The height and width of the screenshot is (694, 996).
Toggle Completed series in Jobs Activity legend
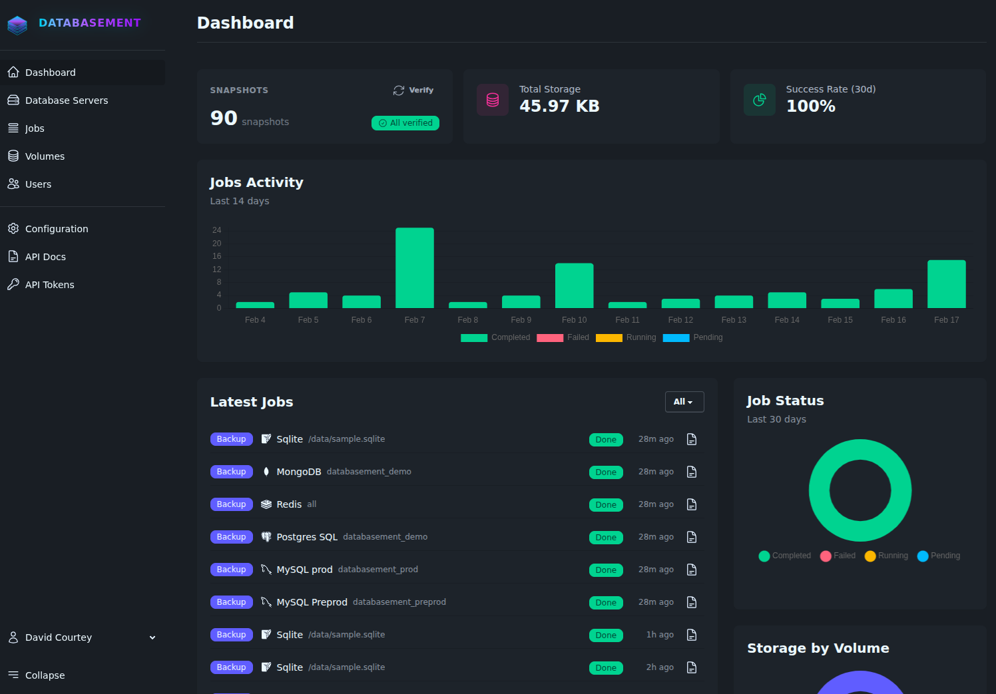[495, 337]
